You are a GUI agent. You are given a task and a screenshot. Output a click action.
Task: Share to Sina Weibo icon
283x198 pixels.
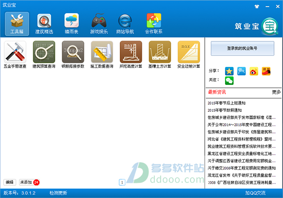click(254, 71)
